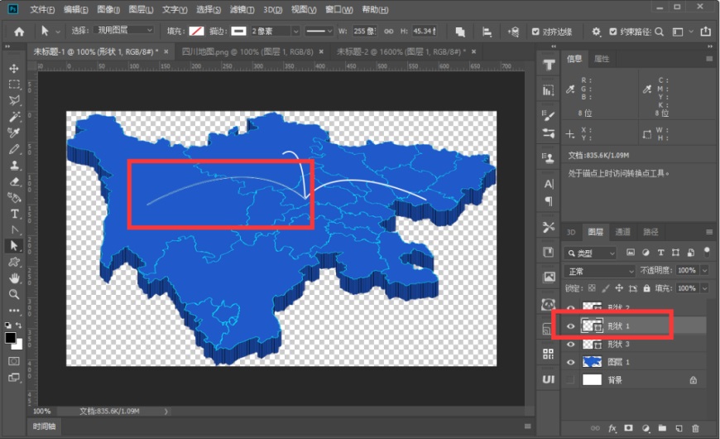Open the 时间轴 panel
Image resolution: width=720 pixels, height=439 pixels.
point(44,426)
